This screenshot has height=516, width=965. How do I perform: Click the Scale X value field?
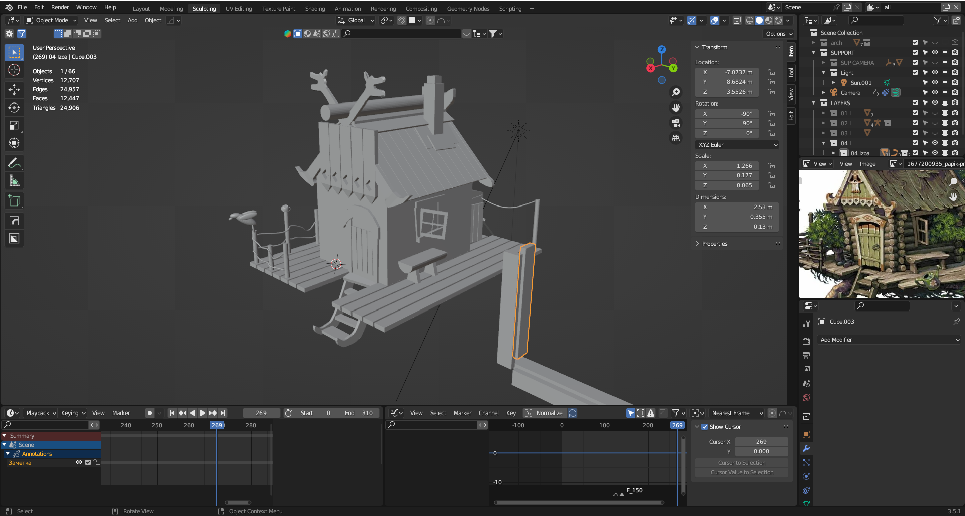click(727, 166)
